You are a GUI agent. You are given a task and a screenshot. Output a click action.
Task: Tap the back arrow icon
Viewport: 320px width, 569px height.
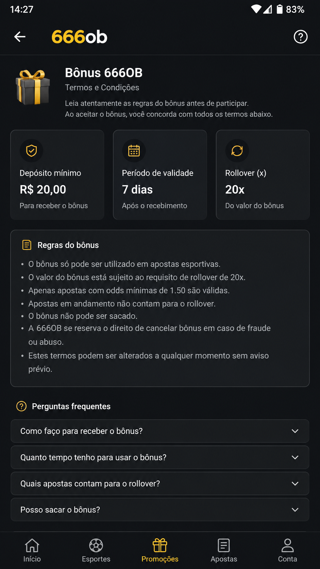(20, 37)
